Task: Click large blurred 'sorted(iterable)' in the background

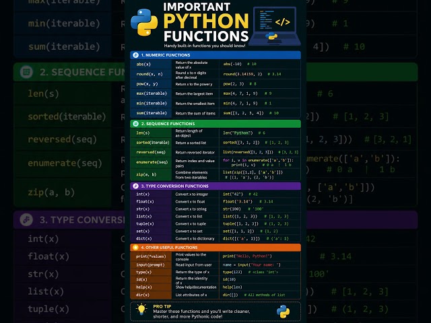Action: click(67, 116)
